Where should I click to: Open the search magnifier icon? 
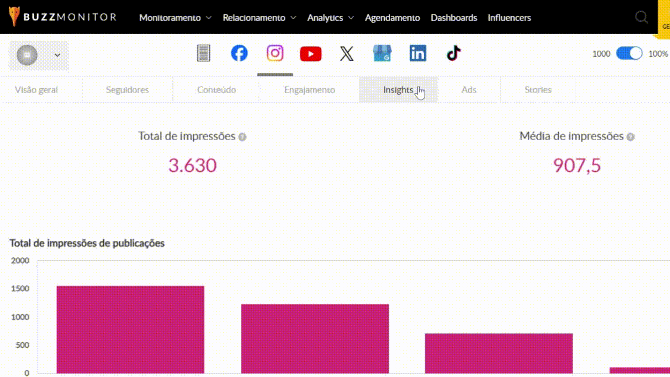pos(641,17)
